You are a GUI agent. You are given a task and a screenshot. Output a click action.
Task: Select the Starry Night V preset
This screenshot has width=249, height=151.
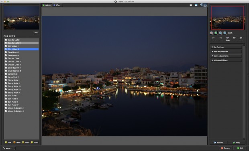tap(21, 93)
